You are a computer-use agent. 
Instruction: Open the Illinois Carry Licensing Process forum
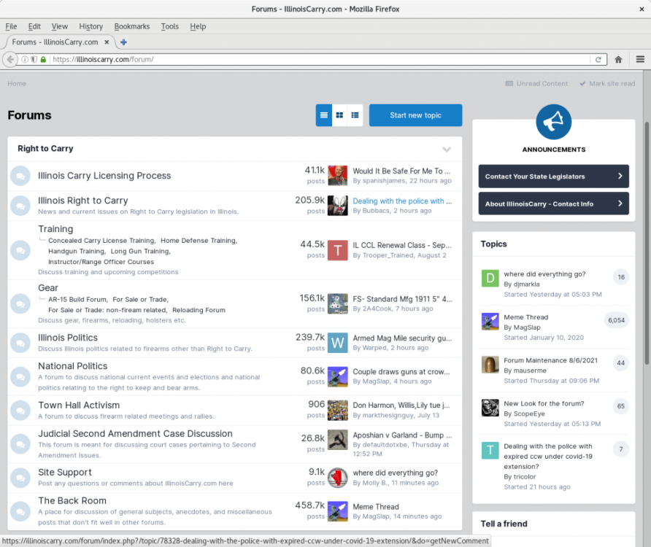pos(104,176)
